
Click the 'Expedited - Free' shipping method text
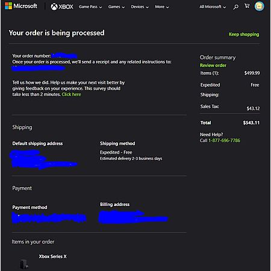116,152
